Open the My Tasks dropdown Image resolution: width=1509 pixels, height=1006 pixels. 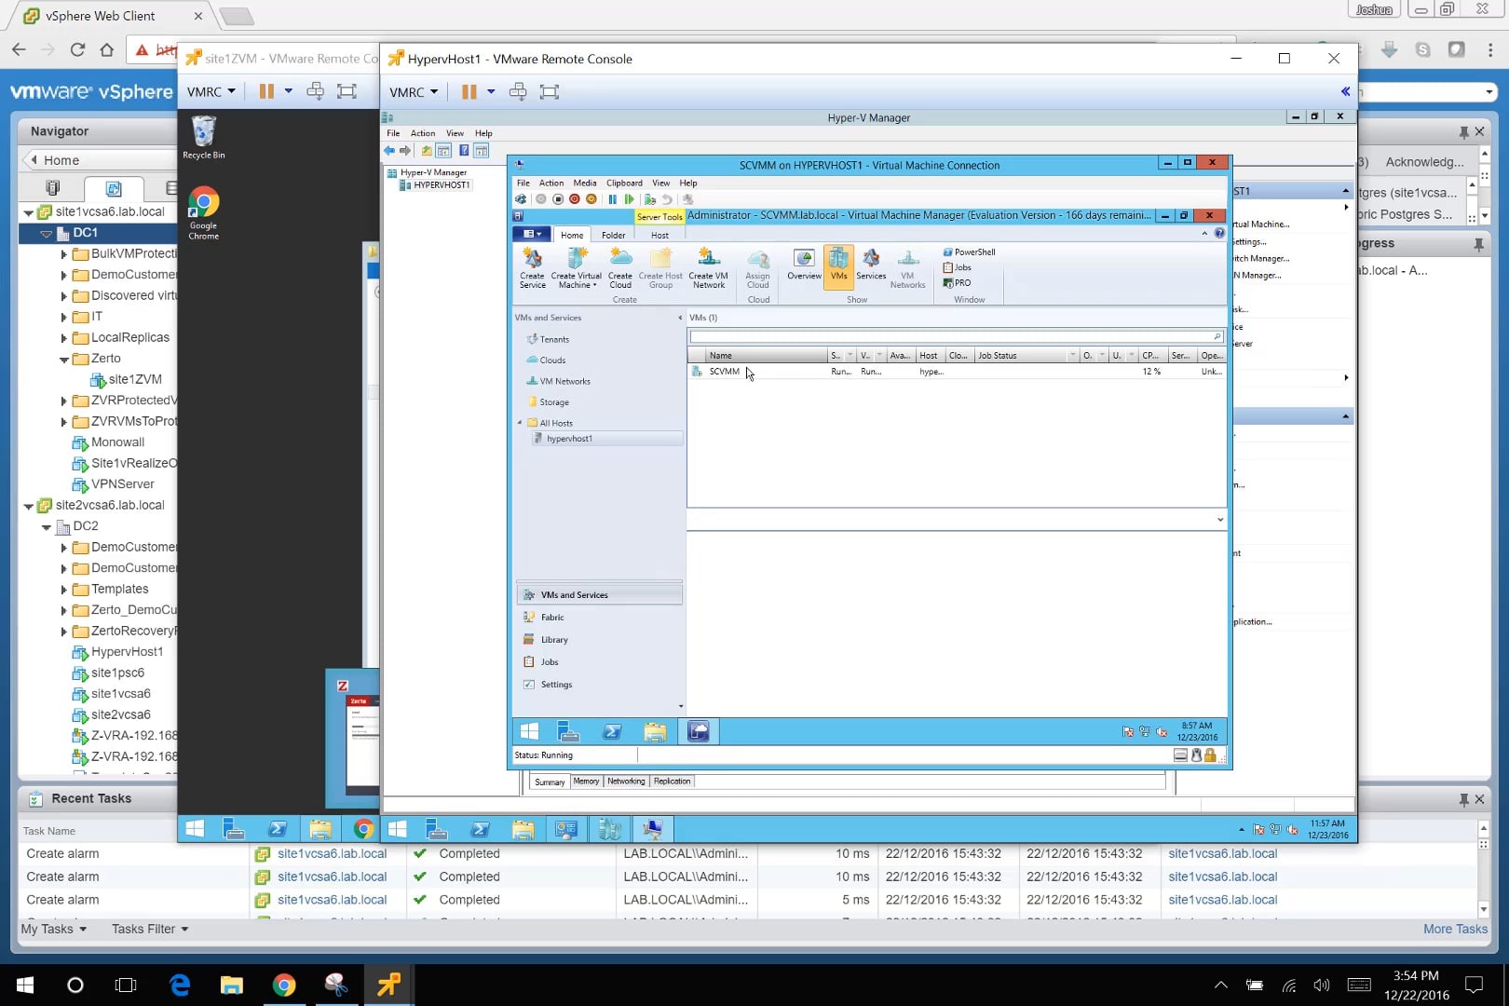tap(54, 929)
